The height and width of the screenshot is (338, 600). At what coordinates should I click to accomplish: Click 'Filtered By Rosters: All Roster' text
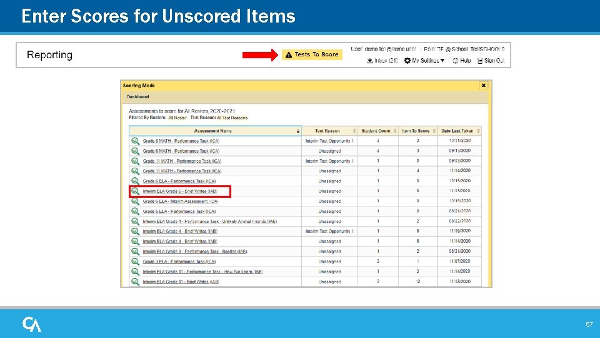[157, 118]
